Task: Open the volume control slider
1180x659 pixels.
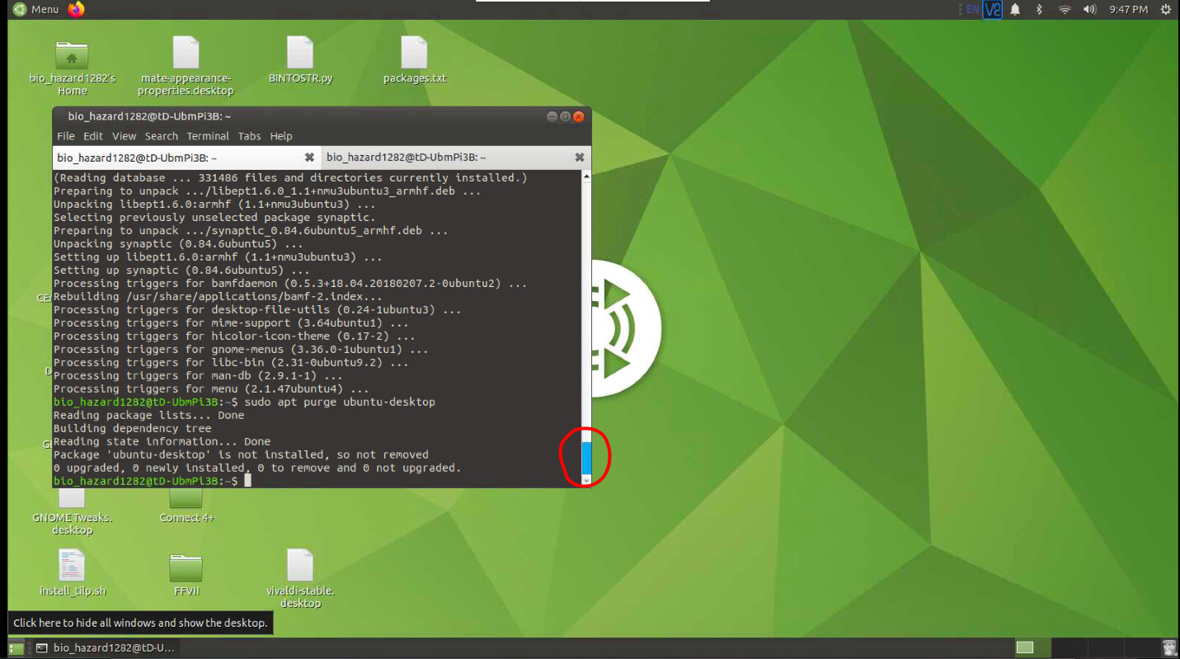Action: [1088, 9]
